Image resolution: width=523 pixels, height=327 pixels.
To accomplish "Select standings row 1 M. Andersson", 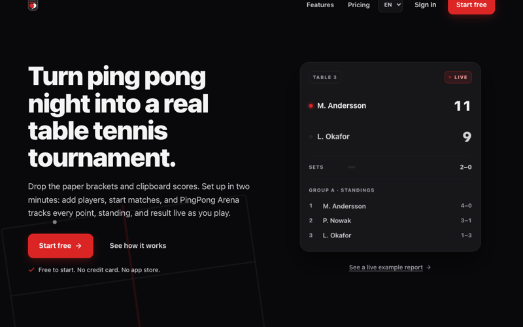I will click(x=390, y=206).
